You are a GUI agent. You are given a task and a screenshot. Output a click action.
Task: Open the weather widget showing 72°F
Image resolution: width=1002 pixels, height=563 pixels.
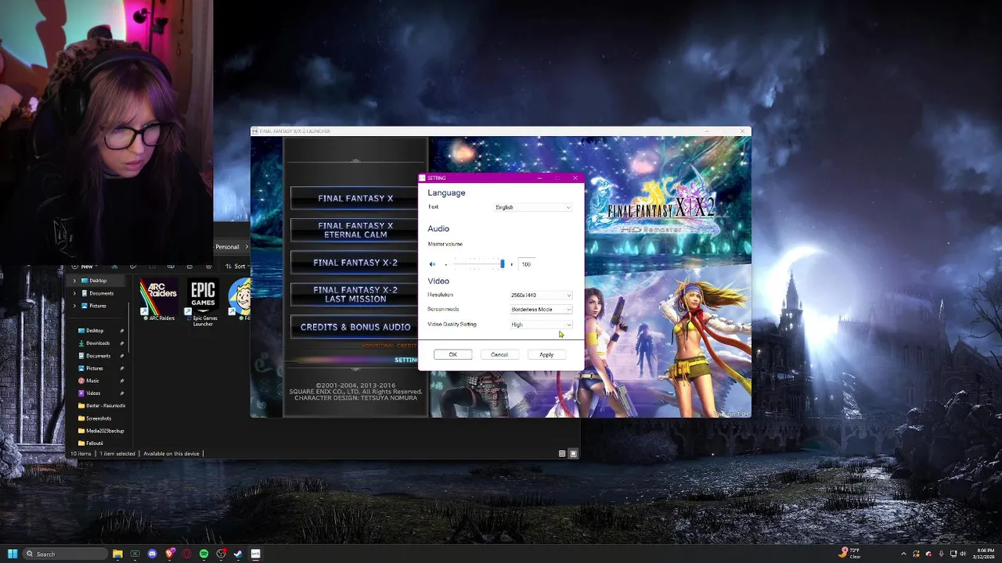850,554
